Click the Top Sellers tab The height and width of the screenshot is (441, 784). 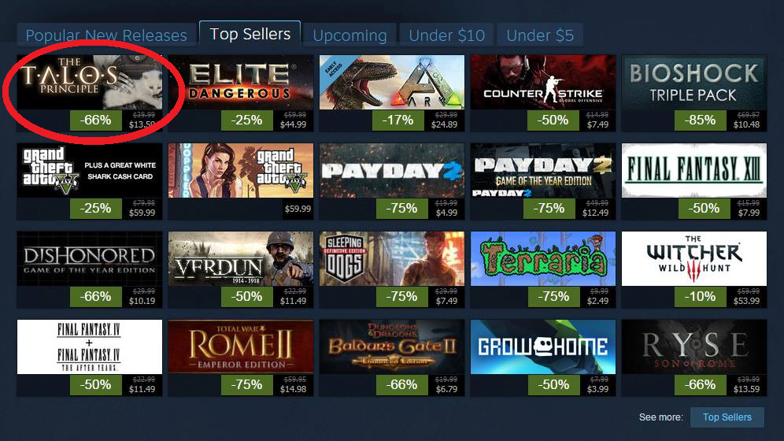(250, 34)
